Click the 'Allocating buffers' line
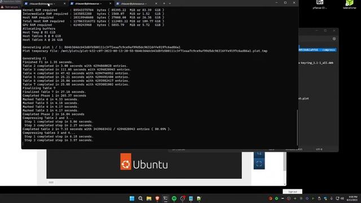The width and height of the screenshot is (361, 203). (39, 29)
